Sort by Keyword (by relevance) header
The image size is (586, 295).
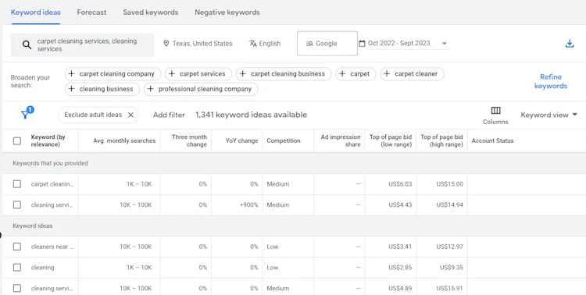pyautogui.click(x=48, y=140)
